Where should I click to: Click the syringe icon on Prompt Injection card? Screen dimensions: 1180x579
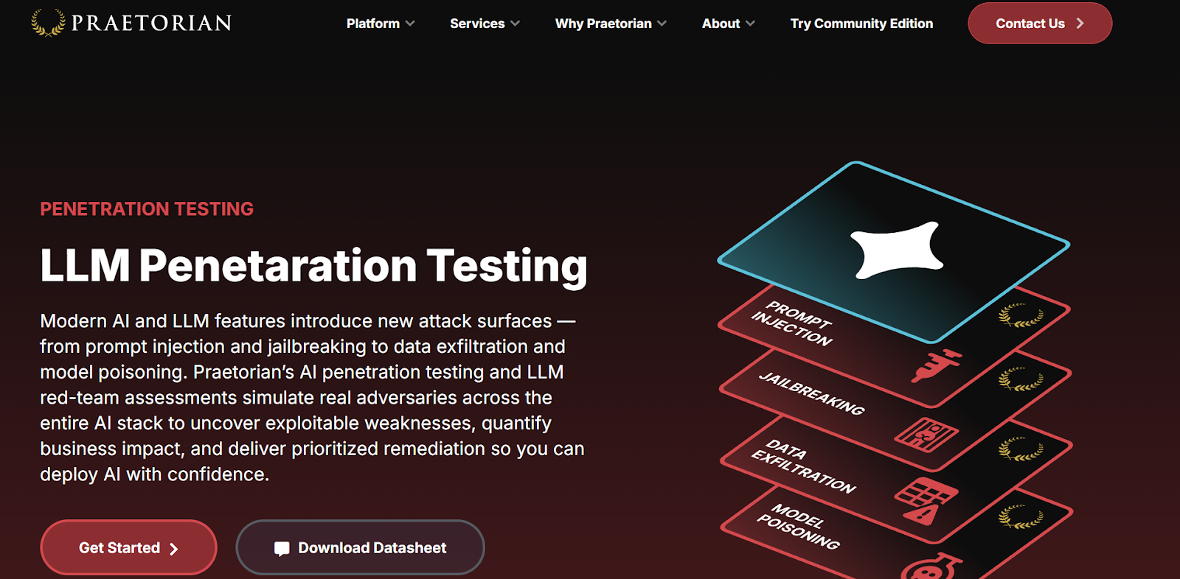[x=936, y=366]
